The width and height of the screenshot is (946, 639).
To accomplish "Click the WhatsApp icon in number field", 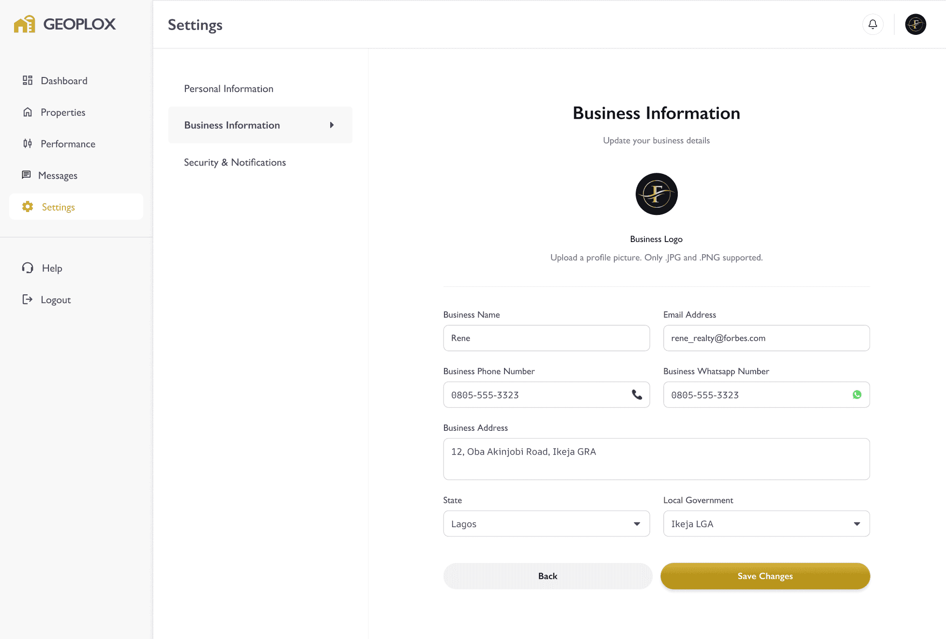I will 857,395.
